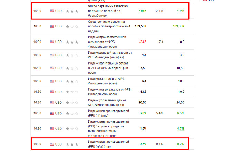
Task: Click the star rating in the -13,6 row
Action: [72, 92]
